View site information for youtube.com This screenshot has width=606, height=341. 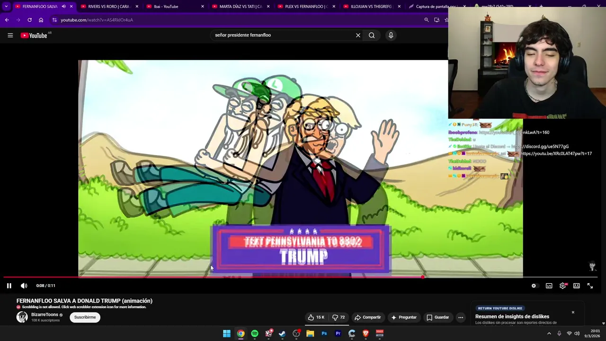[x=54, y=20]
